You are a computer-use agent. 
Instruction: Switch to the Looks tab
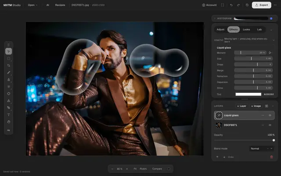tap(246, 29)
